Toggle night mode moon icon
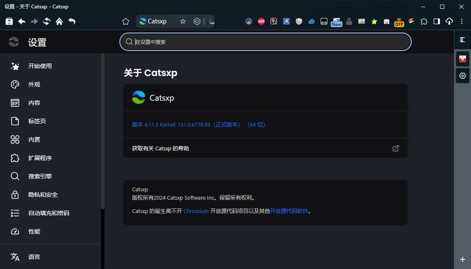The image size is (471, 269). pos(211,21)
